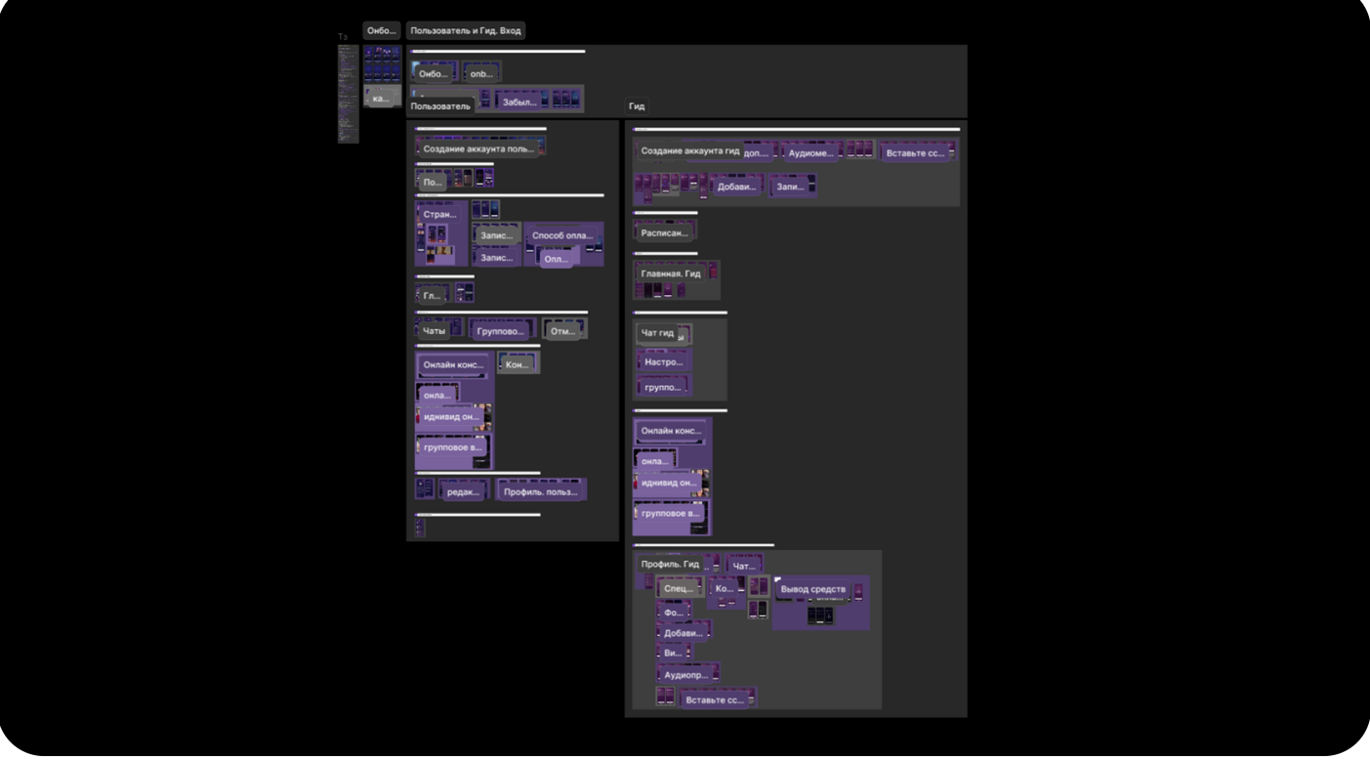The height and width of the screenshot is (760, 1370).
Task: Click the "Отм..." frame label
Action: (562, 332)
